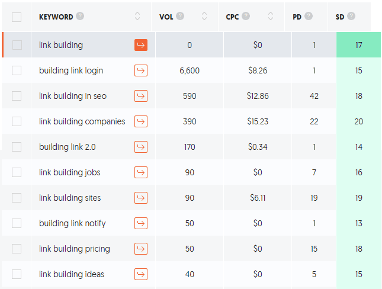Click the arrow icon beside 'link building'
382x289 pixels.
141,45
